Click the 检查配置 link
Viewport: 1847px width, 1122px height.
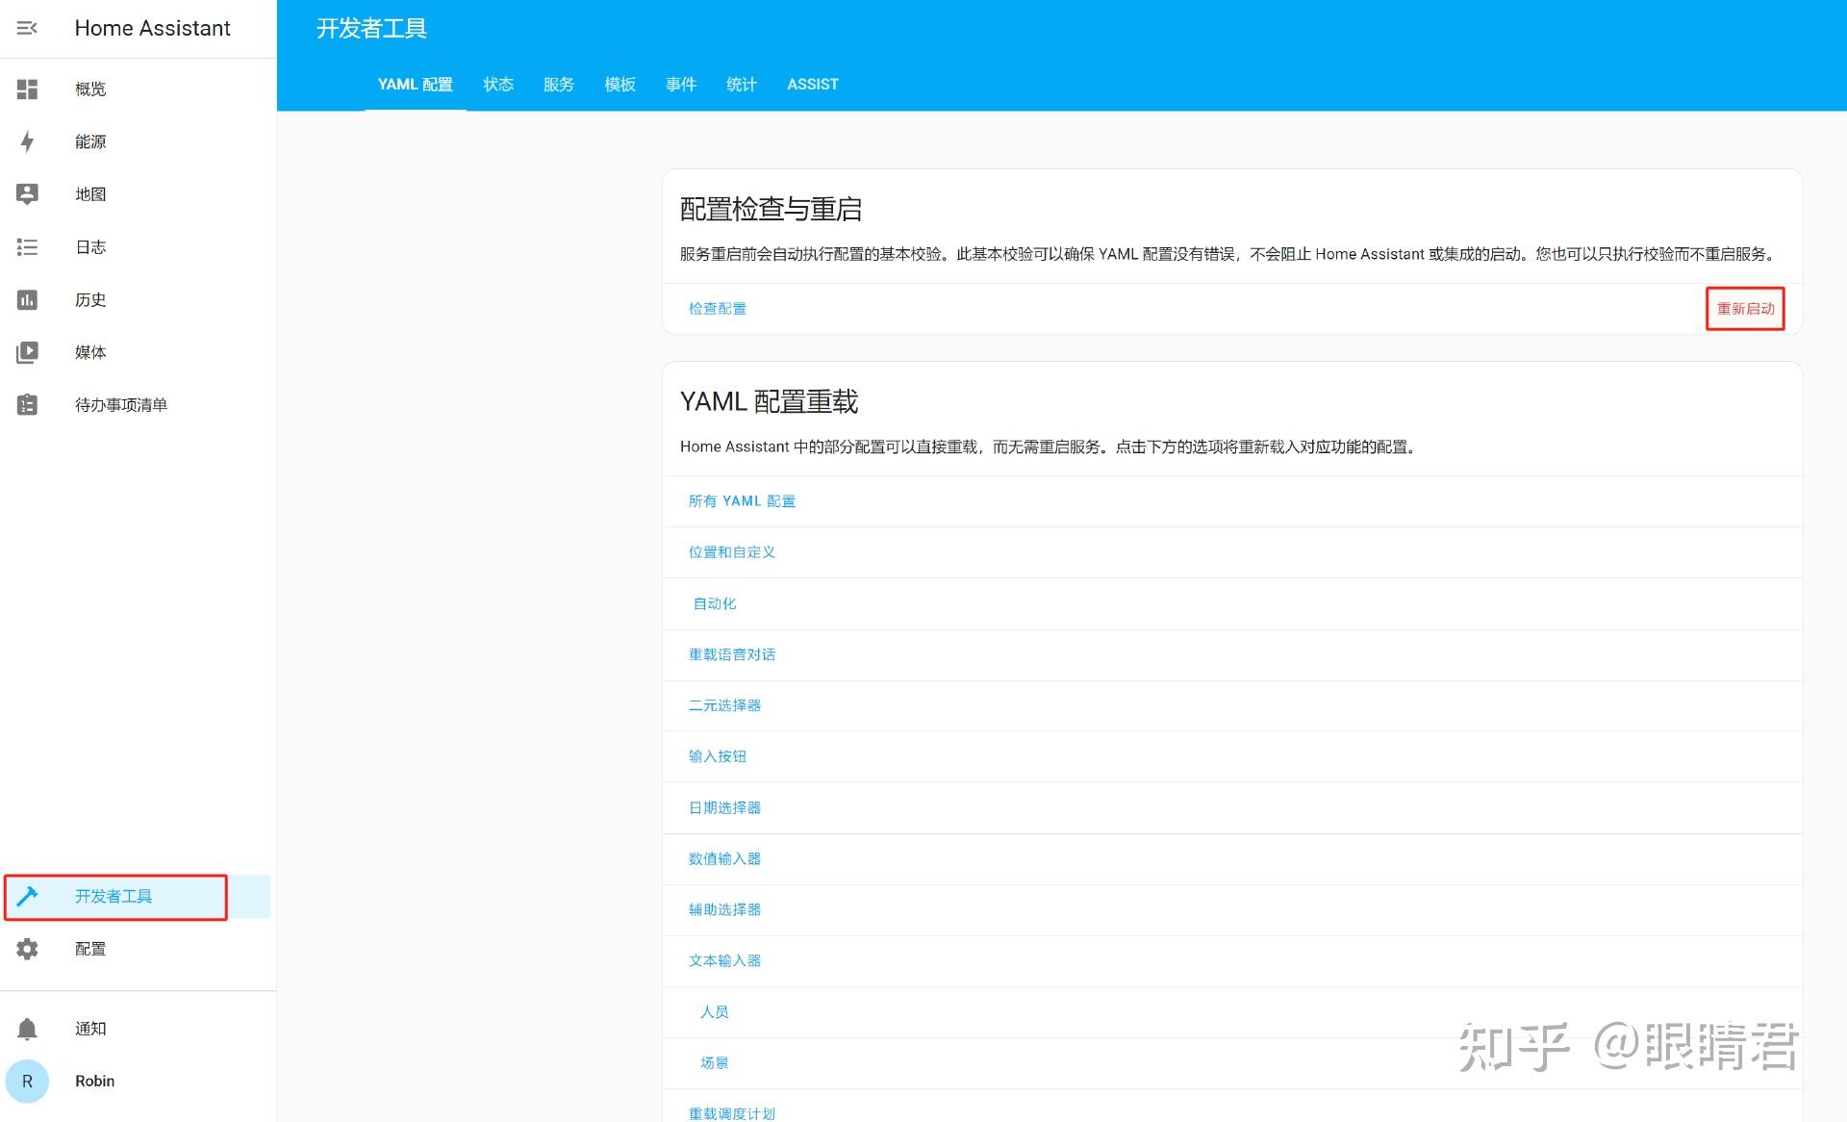717,308
